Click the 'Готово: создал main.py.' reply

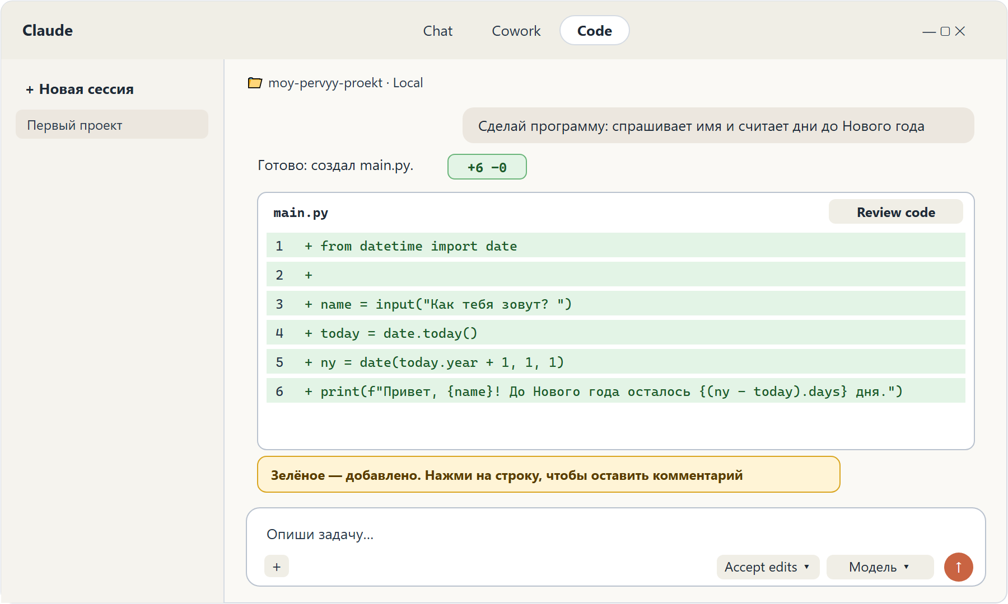pyautogui.click(x=335, y=166)
